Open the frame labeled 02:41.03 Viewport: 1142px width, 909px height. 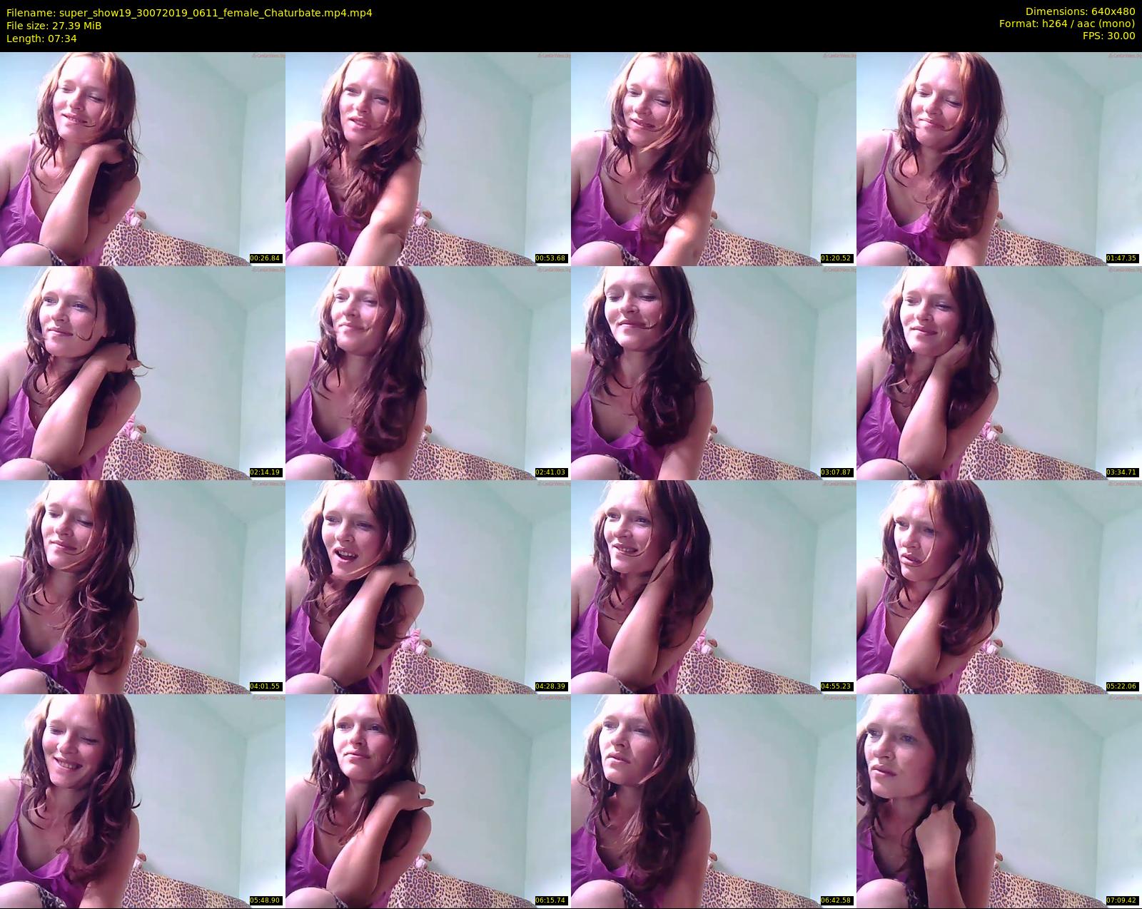click(428, 372)
